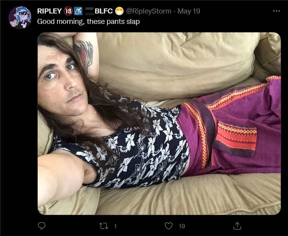Click the May 19 timestamp
Image resolution: width=288 pixels, height=236 pixels.
point(189,11)
